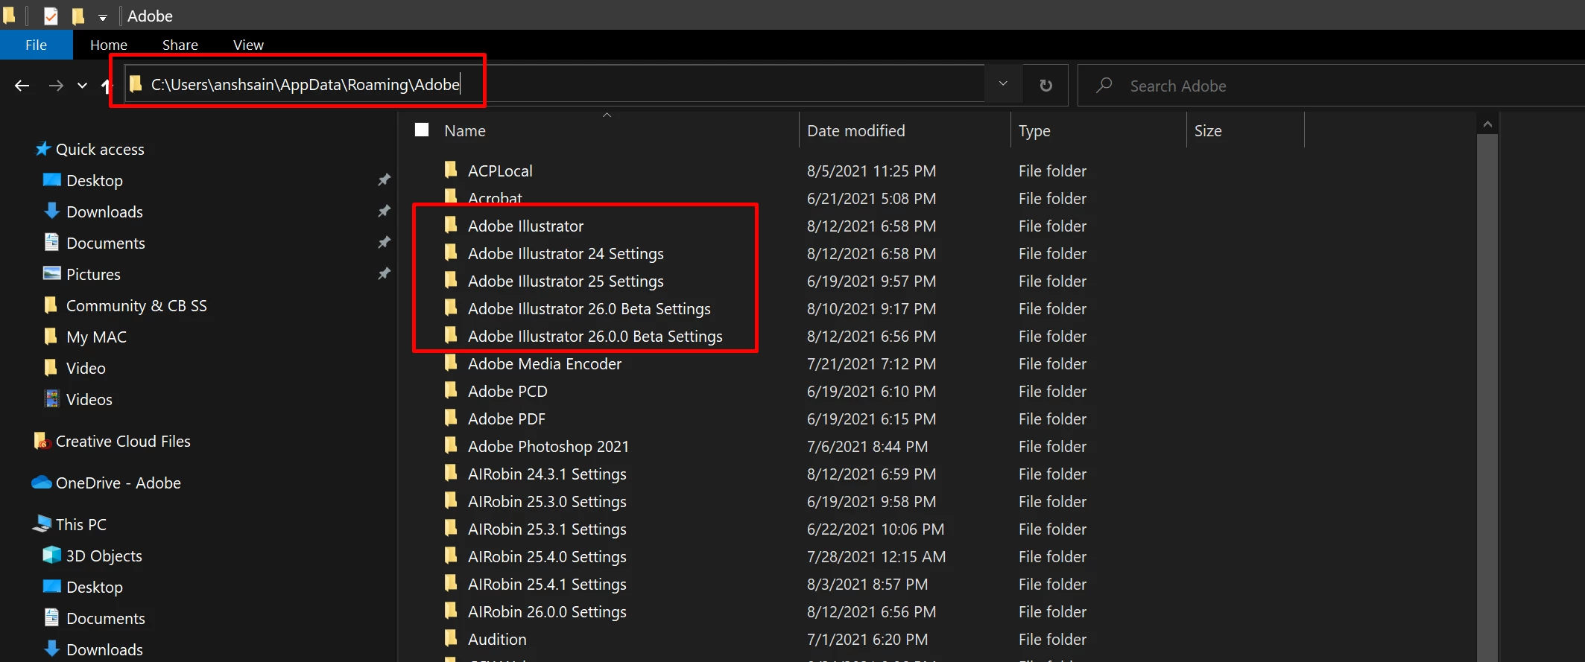Refresh the Adobe folder view

coord(1046,85)
